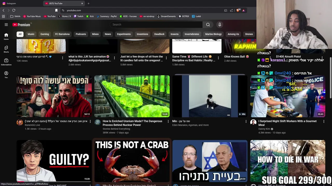The image size is (332, 186).
Task: Click the Brave Shields lion icon
Action: pos(238,10)
